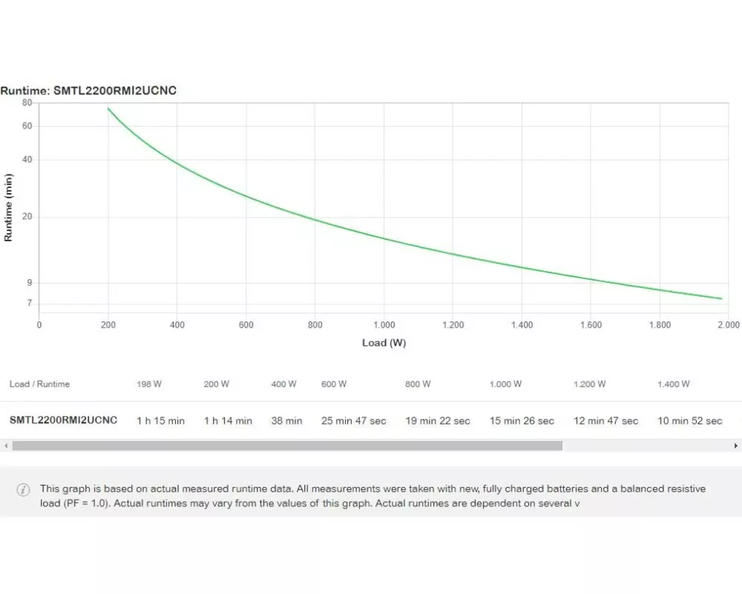Viewport: 742px width, 594px height.
Task: Click the "12 min 47 sec" runtime cell
Action: [605, 421]
